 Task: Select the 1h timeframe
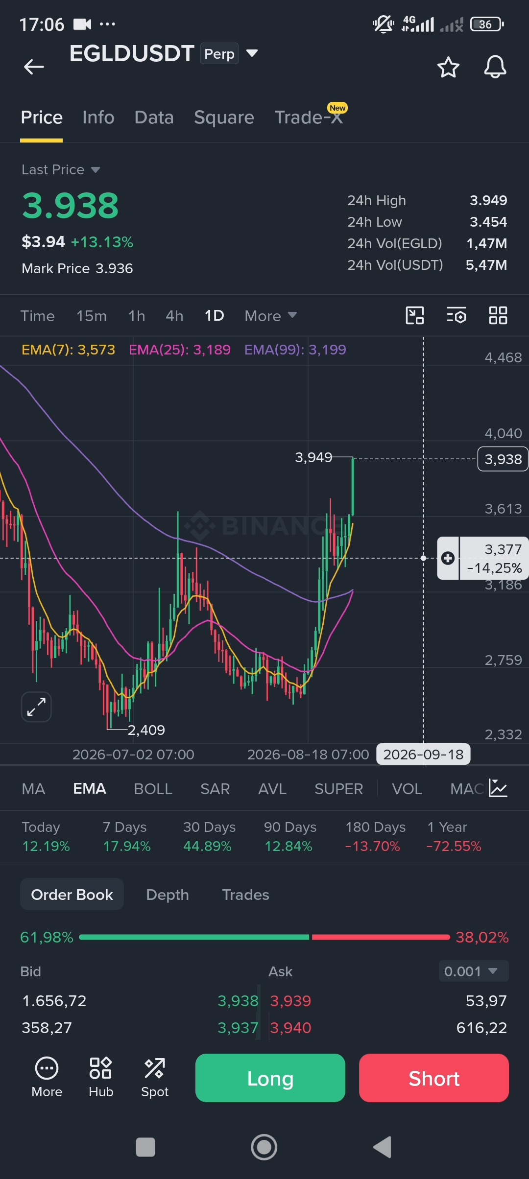coord(137,316)
